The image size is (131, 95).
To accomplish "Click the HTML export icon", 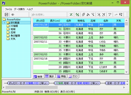I will click(110, 14).
